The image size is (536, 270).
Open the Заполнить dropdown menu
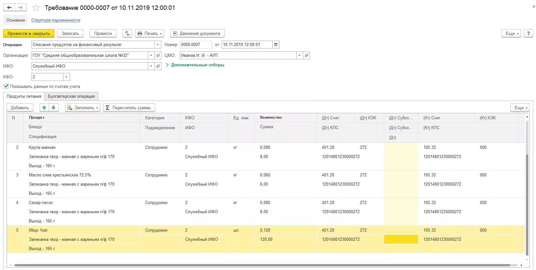coord(82,108)
